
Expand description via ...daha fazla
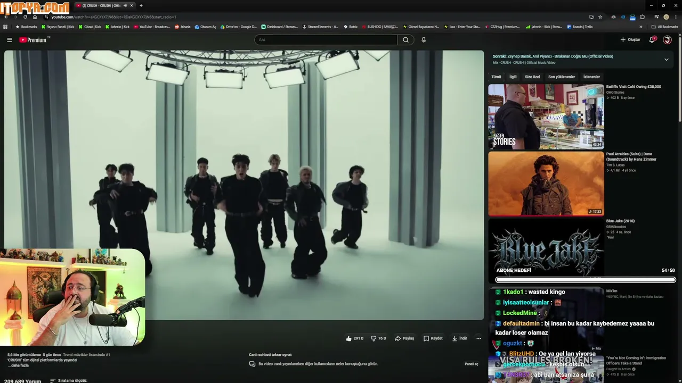pos(18,365)
